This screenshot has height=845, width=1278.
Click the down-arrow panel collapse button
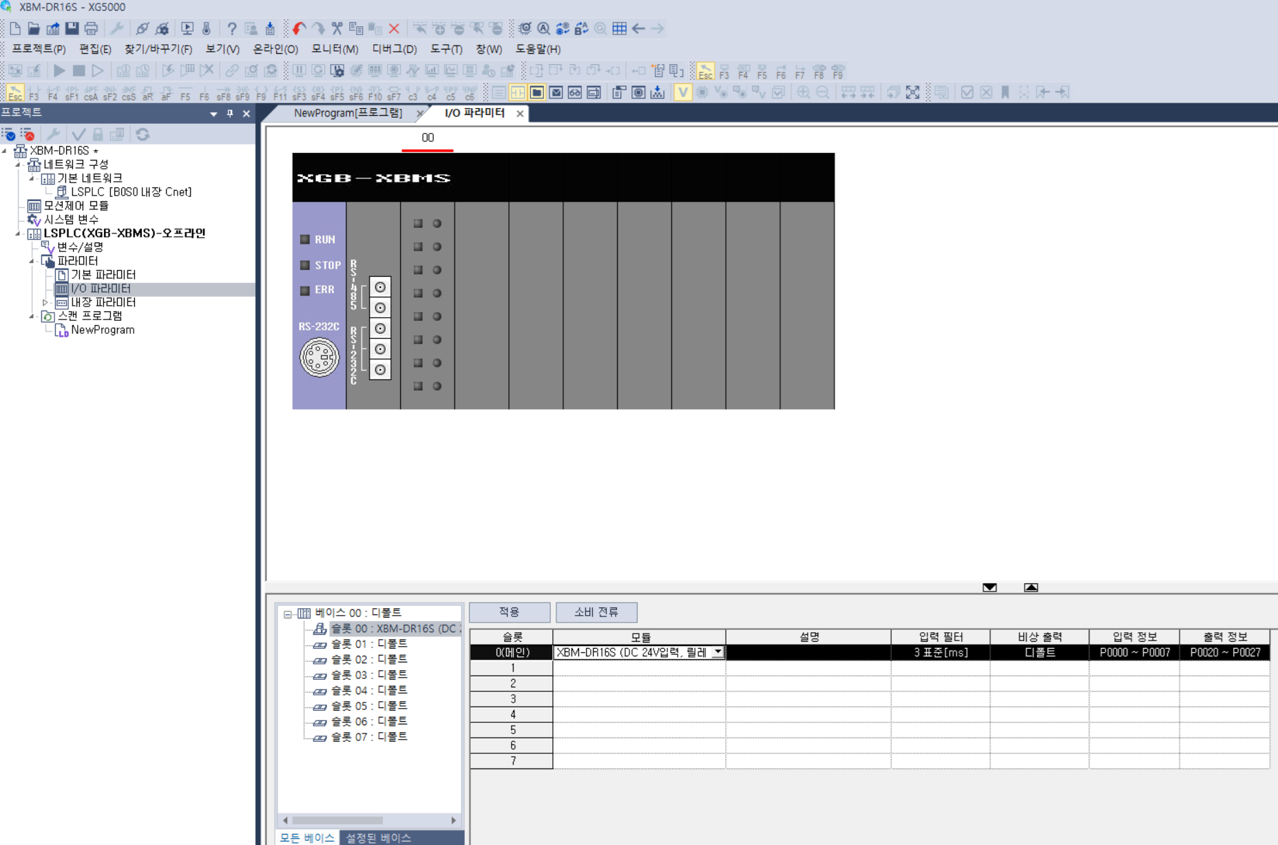[x=989, y=587]
